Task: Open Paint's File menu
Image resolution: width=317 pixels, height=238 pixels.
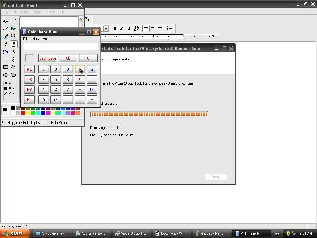Action: (5, 12)
